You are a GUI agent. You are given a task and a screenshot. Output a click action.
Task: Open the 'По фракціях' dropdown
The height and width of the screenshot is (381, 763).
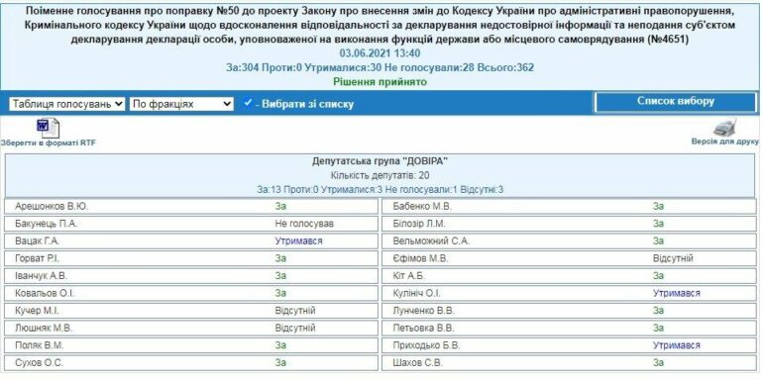click(x=181, y=104)
